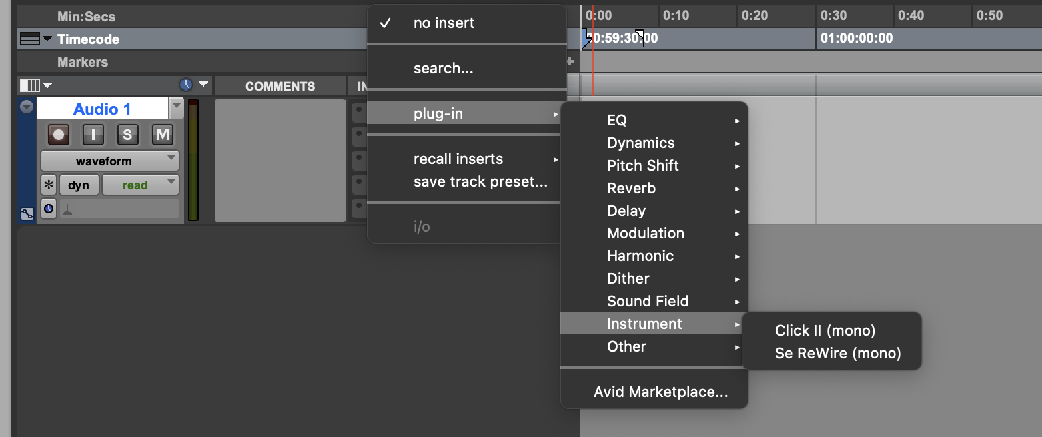
Task: Open Avid Marketplace from the plug-in menu
Action: click(660, 392)
